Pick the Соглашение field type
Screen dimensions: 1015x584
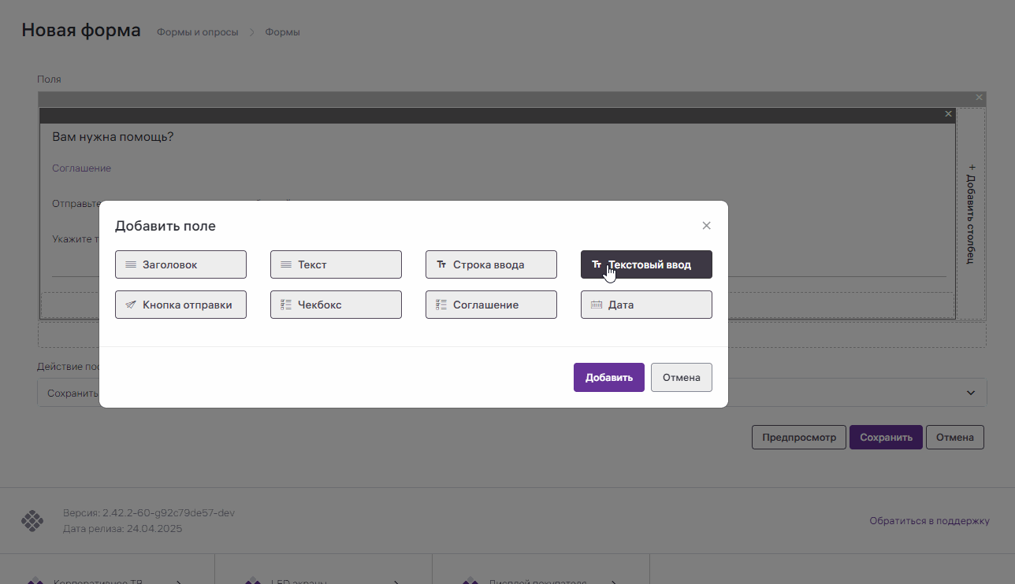coord(491,305)
